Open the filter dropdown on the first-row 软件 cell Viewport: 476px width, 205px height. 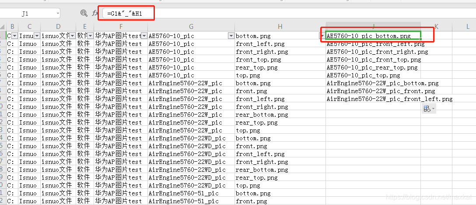point(91,36)
